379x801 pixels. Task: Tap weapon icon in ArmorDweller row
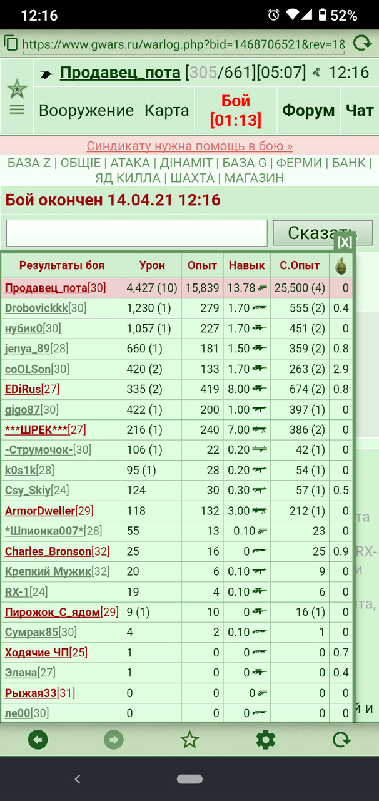[260, 511]
